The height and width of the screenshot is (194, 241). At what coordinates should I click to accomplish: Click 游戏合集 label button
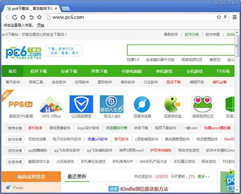(x=15, y=151)
